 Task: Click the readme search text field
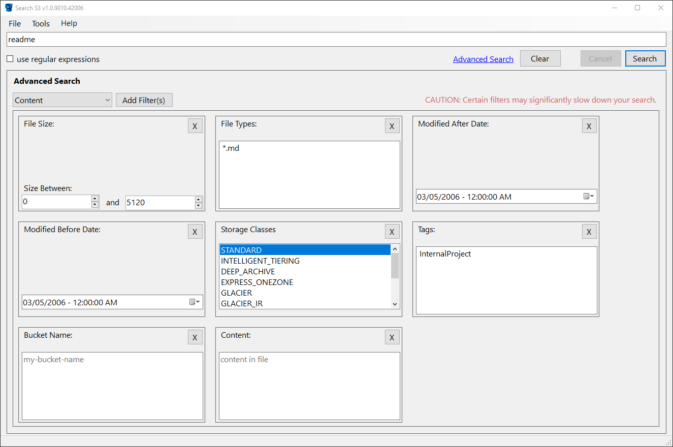[x=336, y=39]
